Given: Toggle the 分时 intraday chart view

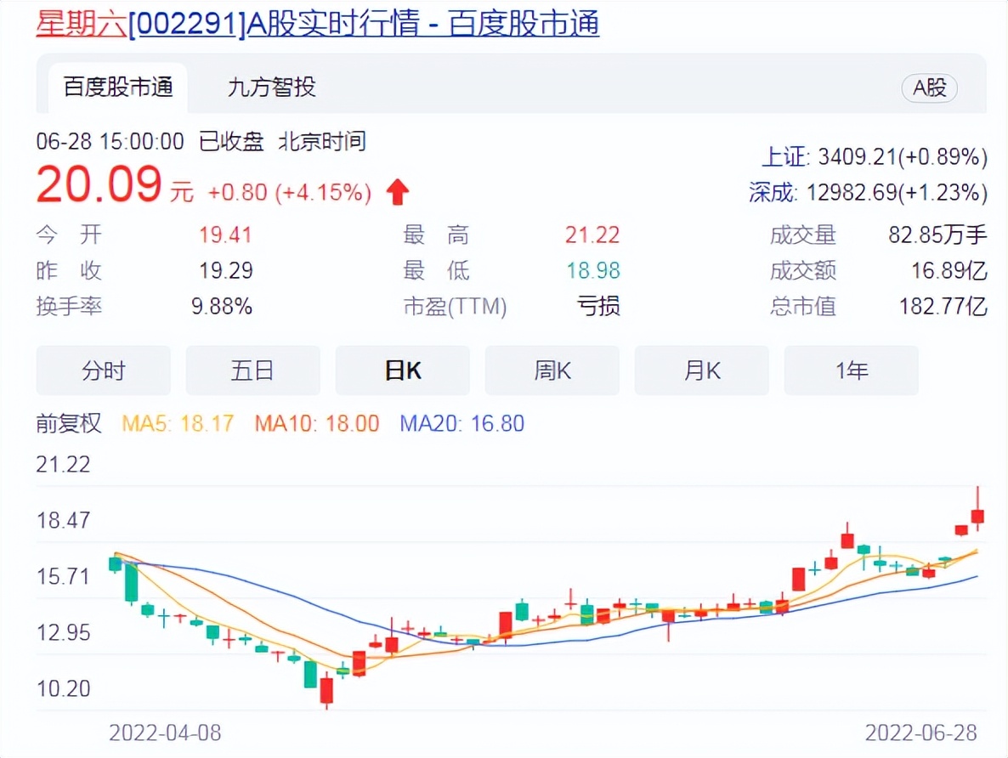Looking at the screenshot, I should tap(103, 370).
